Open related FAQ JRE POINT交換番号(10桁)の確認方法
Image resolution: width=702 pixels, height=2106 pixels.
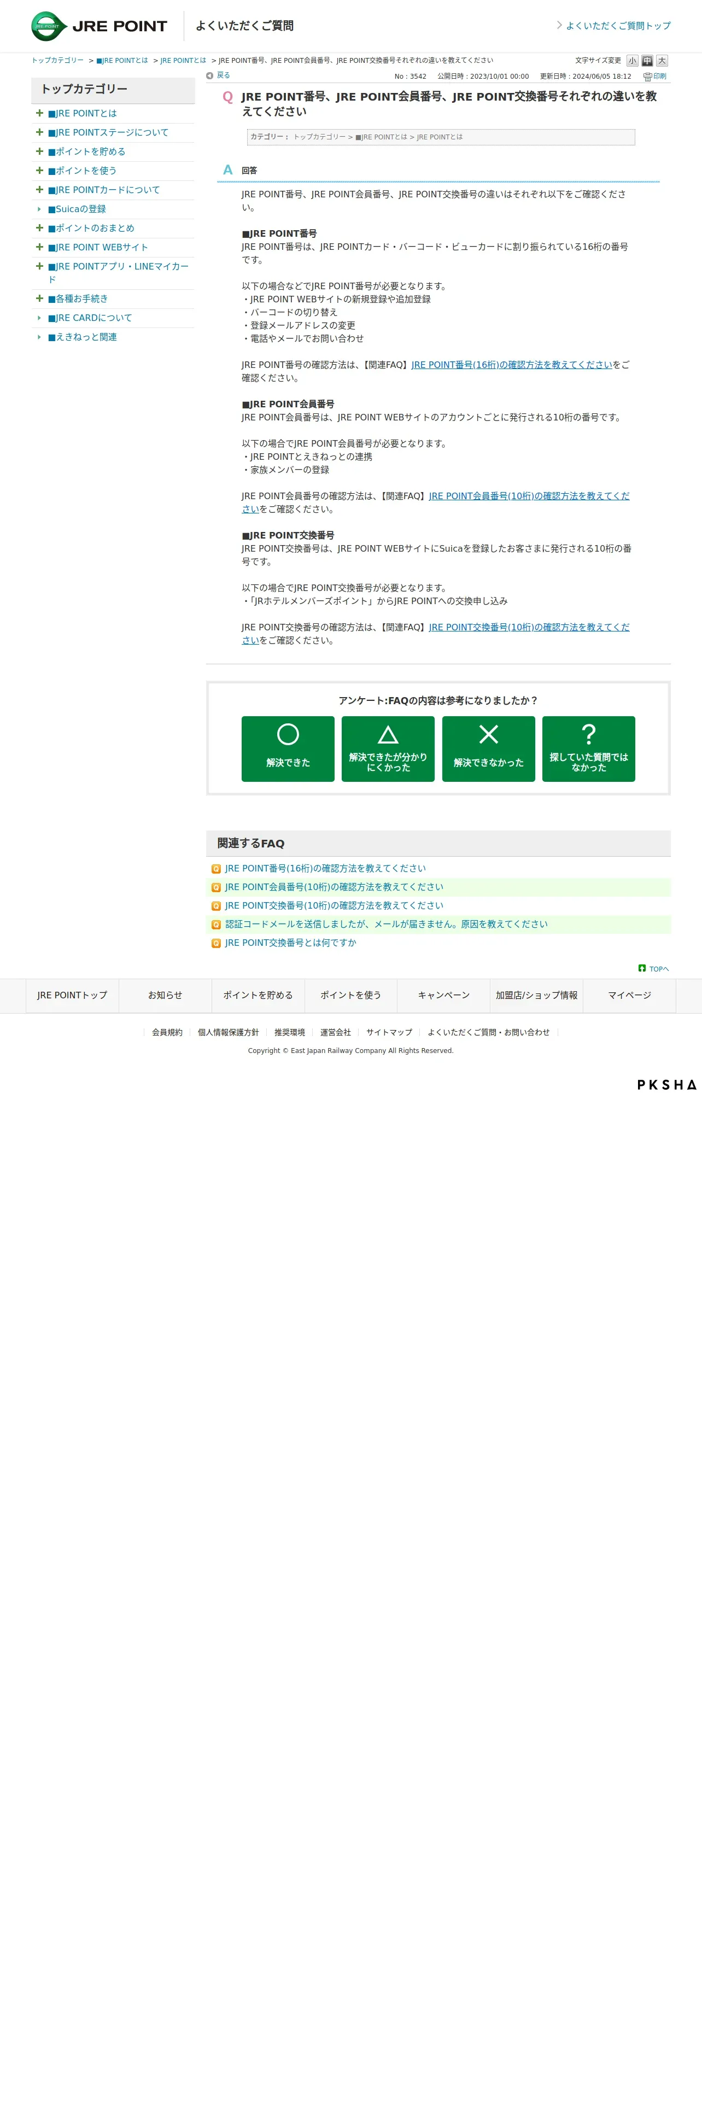coord(334,906)
